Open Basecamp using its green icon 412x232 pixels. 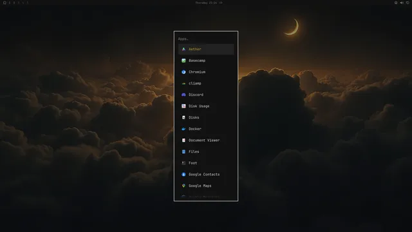click(x=183, y=61)
